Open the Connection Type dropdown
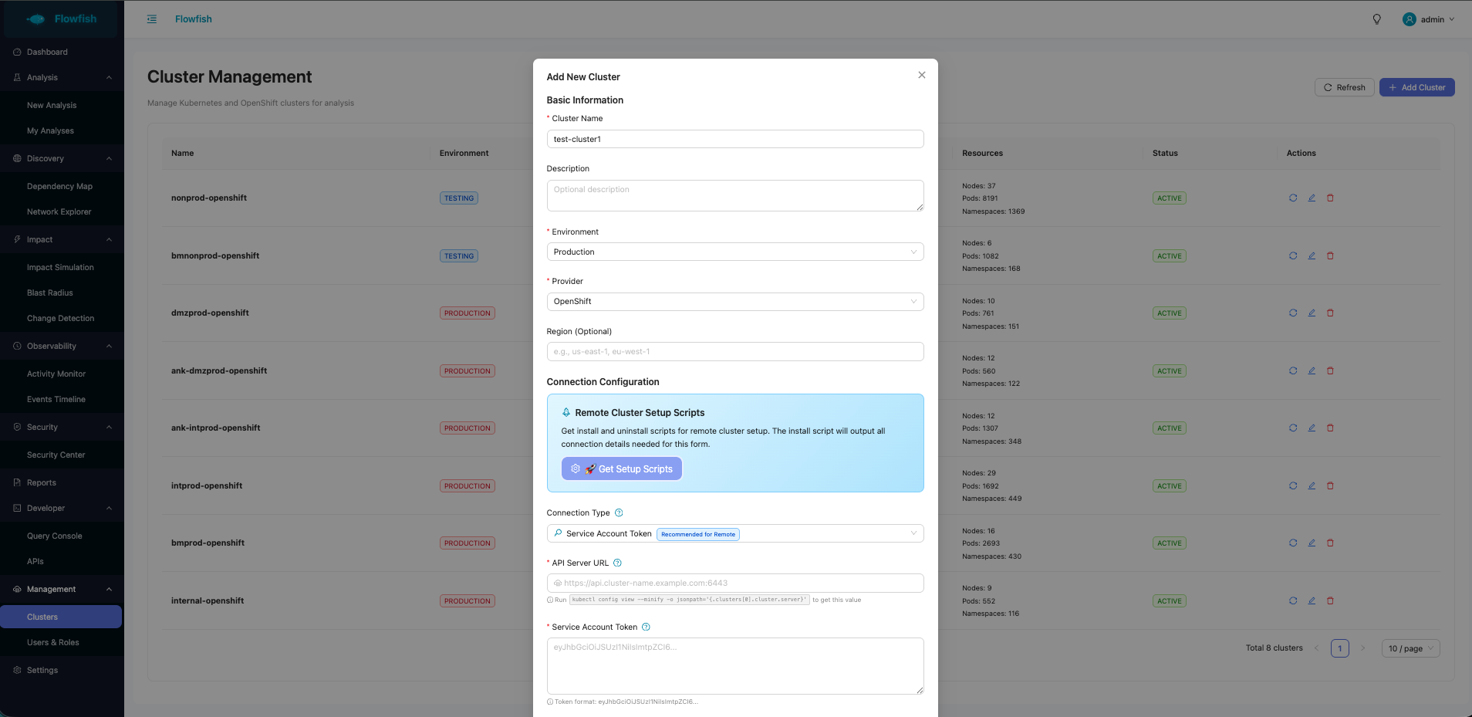Viewport: 1472px width, 717px height. pos(735,533)
